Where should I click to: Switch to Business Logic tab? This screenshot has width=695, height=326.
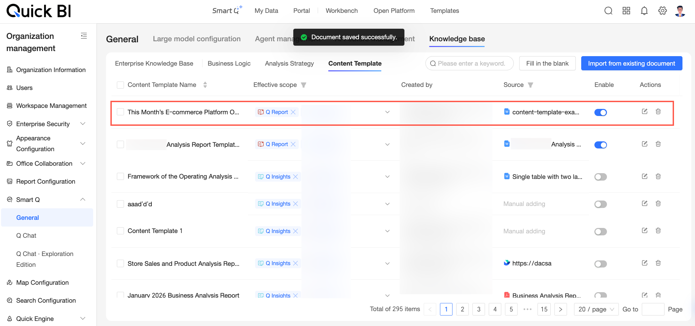[229, 64]
